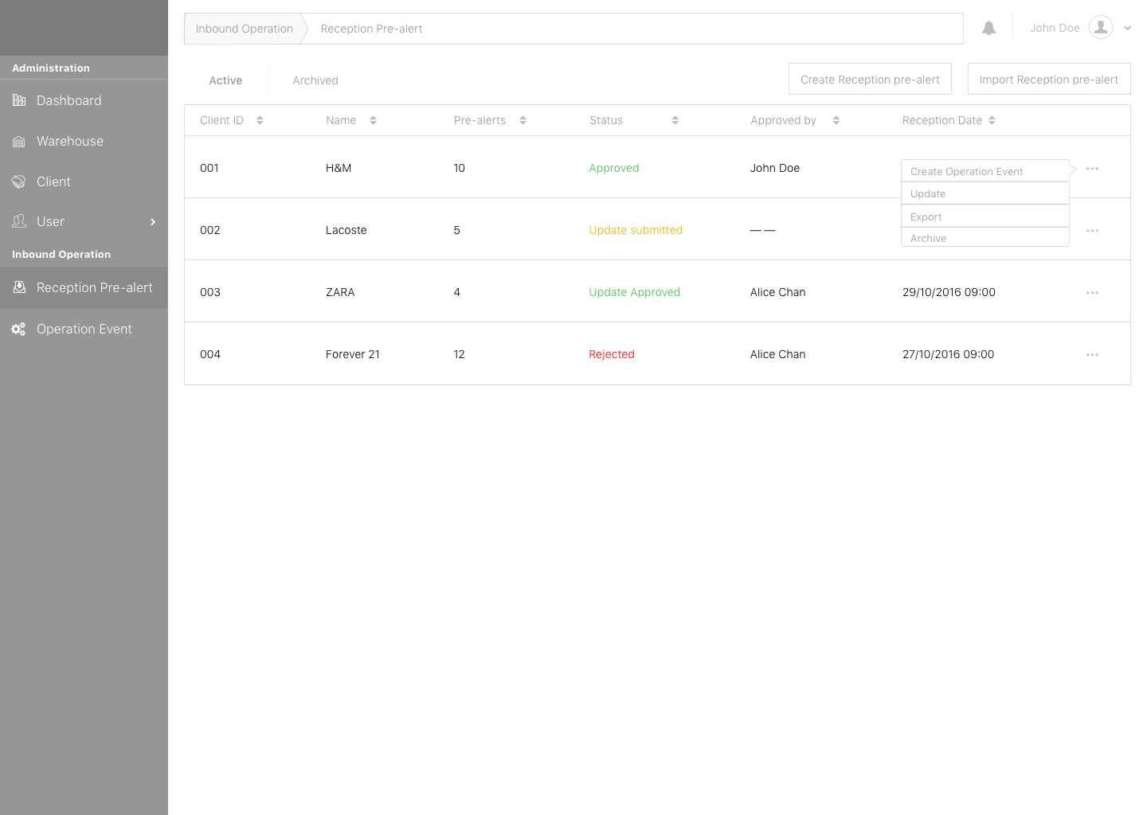Image resolution: width=1147 pixels, height=815 pixels.
Task: Click the Update submitted status
Action: tap(636, 230)
